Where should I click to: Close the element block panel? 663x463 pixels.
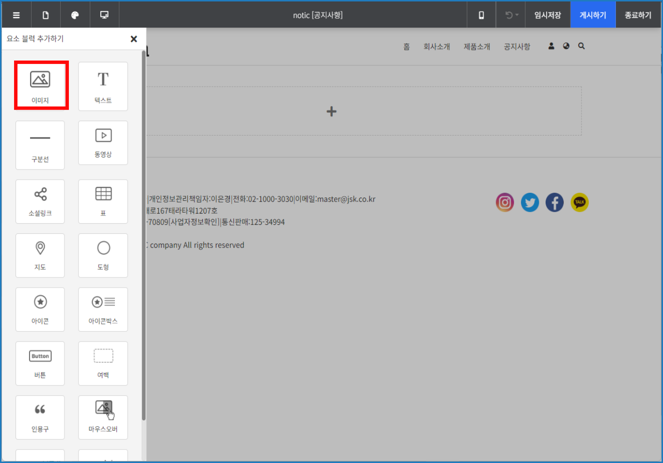coord(134,39)
